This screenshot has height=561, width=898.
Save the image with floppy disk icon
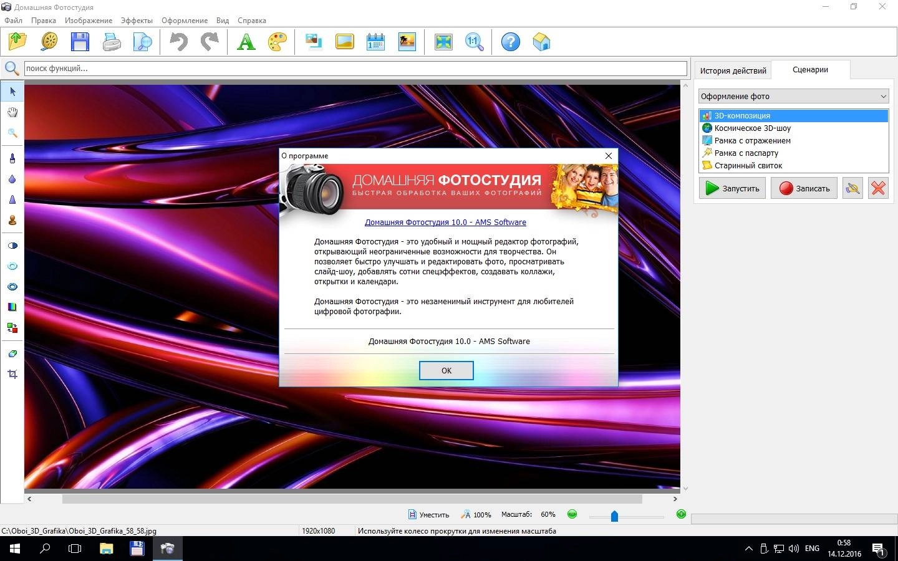click(x=80, y=42)
